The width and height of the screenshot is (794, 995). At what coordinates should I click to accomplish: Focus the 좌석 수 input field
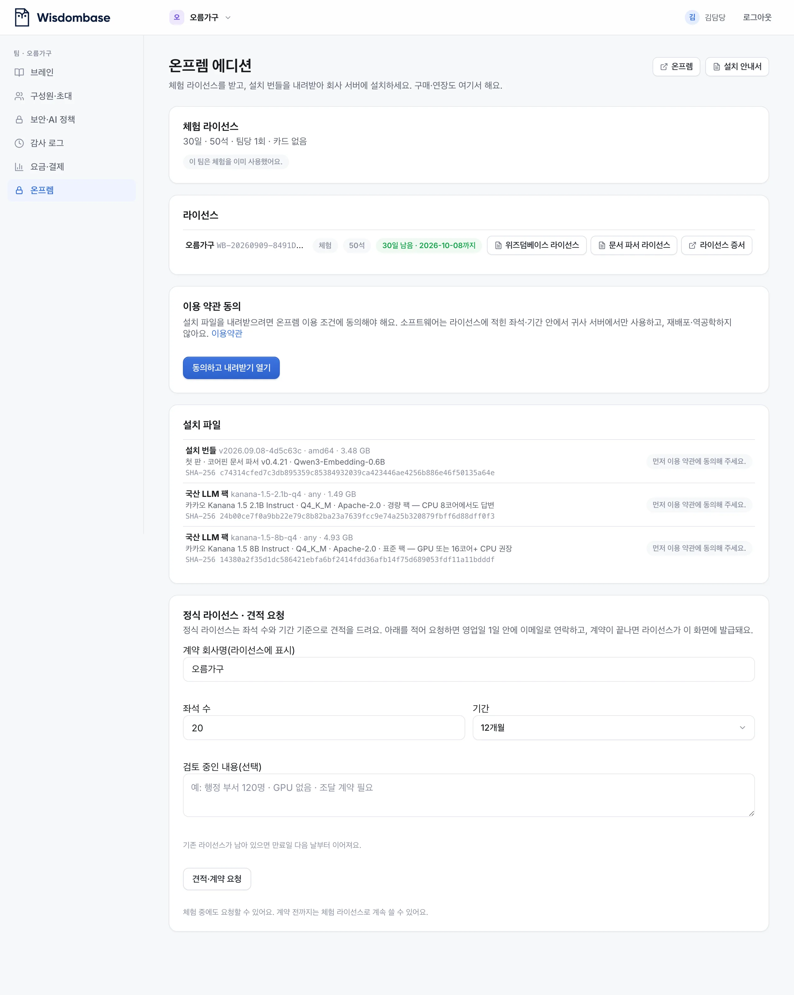click(x=323, y=728)
